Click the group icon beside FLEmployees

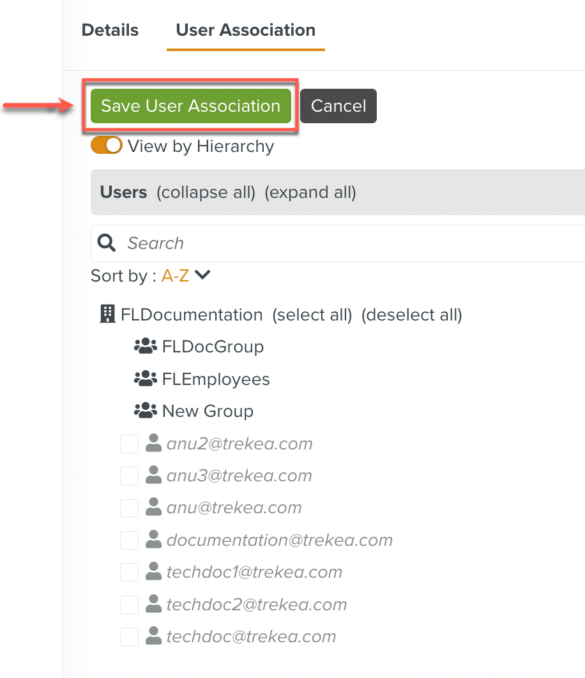[146, 379]
